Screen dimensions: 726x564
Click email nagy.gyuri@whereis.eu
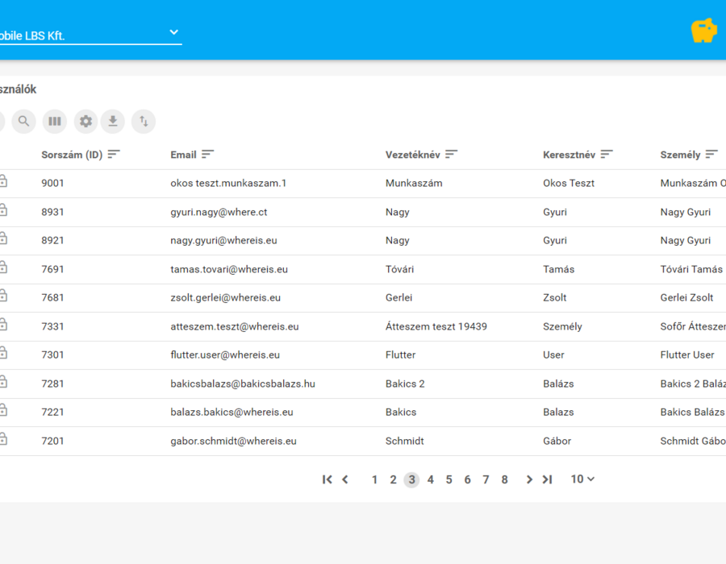tap(223, 240)
